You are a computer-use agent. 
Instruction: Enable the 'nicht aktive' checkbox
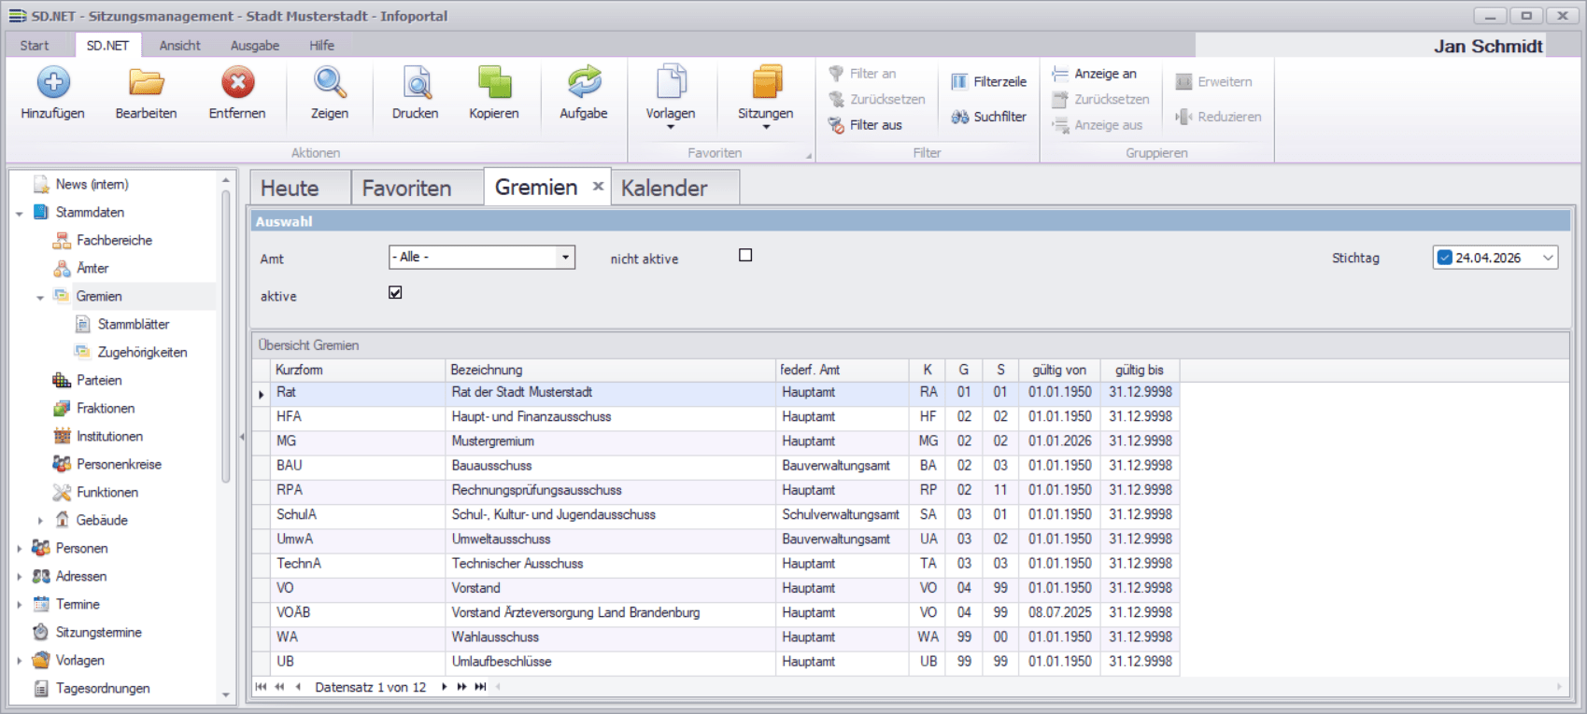[745, 256]
